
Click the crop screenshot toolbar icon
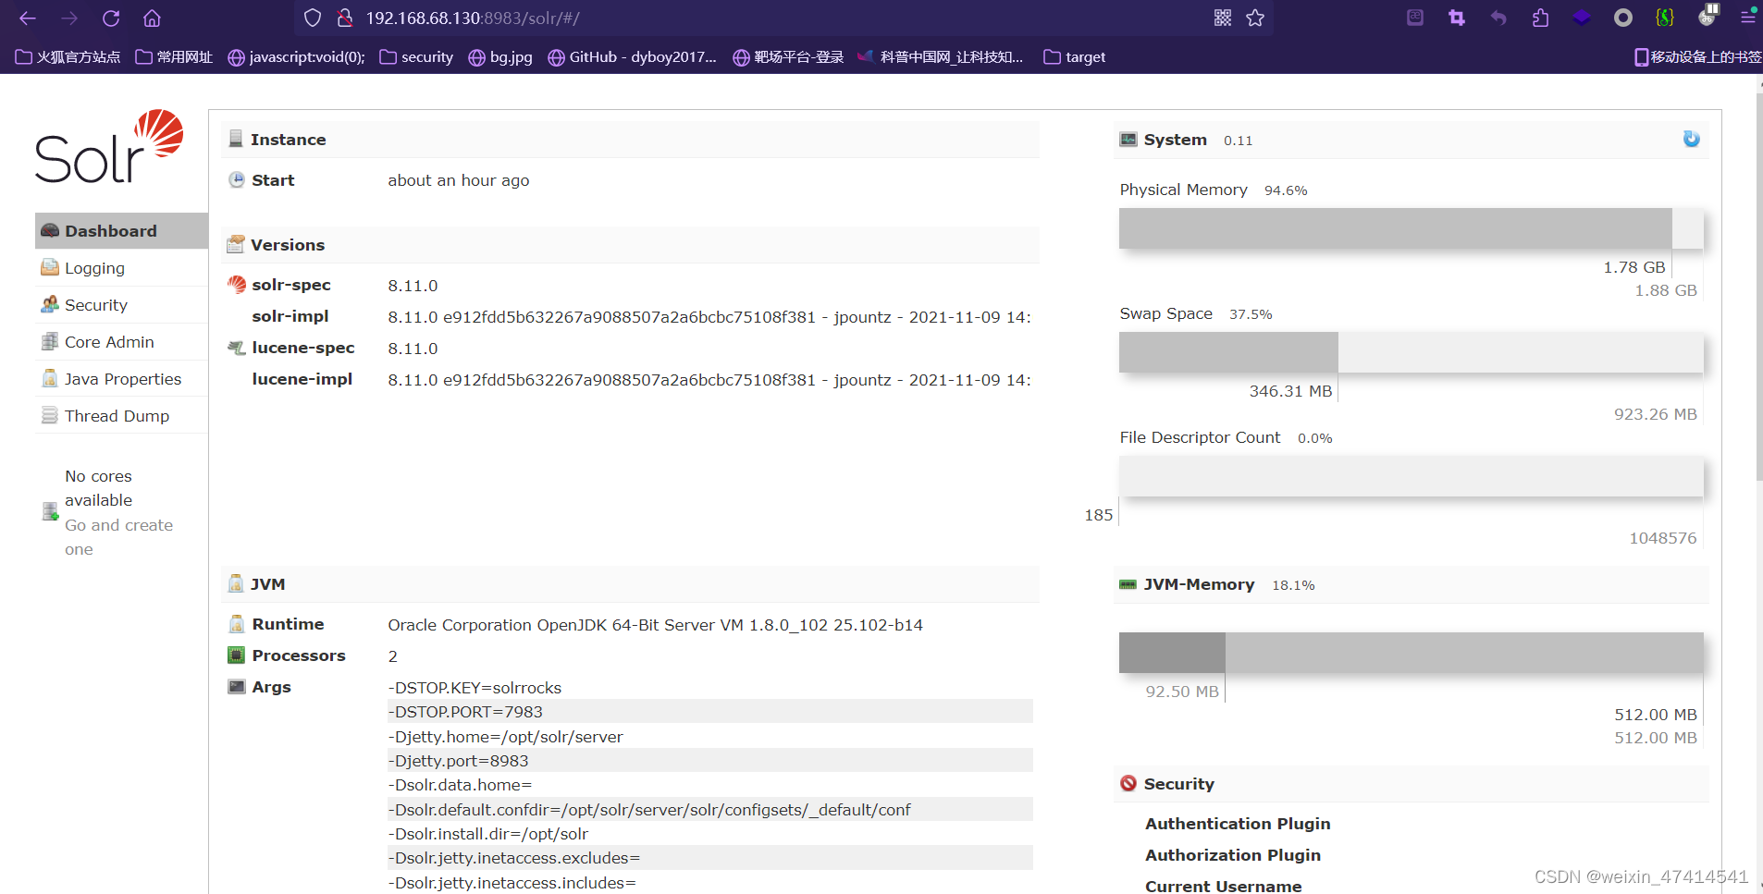coord(1457,18)
